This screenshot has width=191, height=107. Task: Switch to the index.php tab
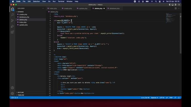tap(53, 9)
